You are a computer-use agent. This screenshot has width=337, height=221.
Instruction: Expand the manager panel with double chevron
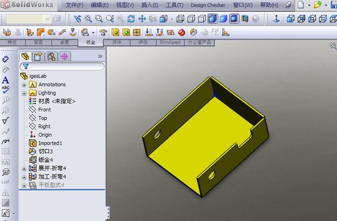click(x=100, y=56)
